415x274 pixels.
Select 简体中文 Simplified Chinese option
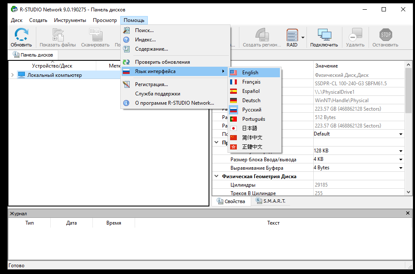254,137
